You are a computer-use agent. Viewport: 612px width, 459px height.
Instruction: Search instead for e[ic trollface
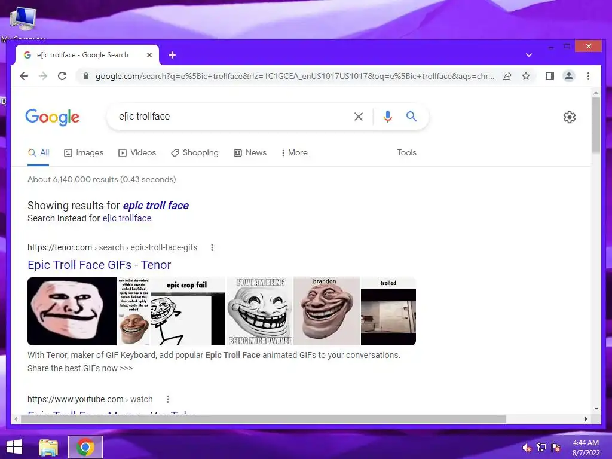[x=127, y=218]
